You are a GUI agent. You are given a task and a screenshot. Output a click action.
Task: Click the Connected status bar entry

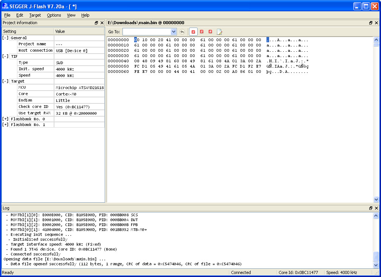pyautogui.click(x=241, y=272)
